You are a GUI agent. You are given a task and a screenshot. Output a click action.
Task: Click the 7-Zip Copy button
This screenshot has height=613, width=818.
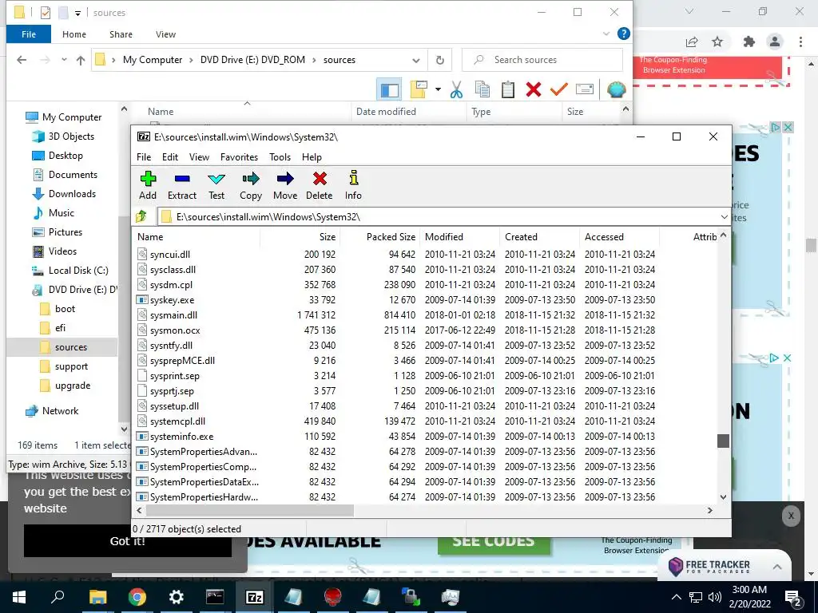click(250, 185)
